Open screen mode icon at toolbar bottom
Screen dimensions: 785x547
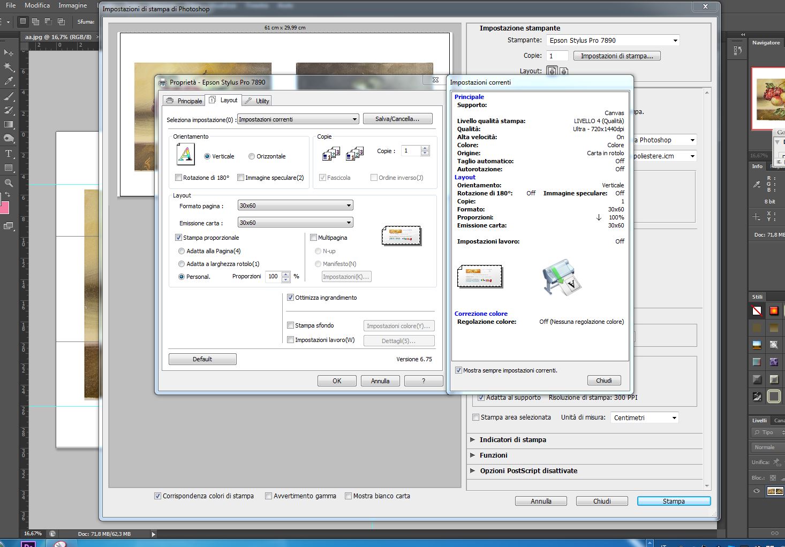coord(9,226)
